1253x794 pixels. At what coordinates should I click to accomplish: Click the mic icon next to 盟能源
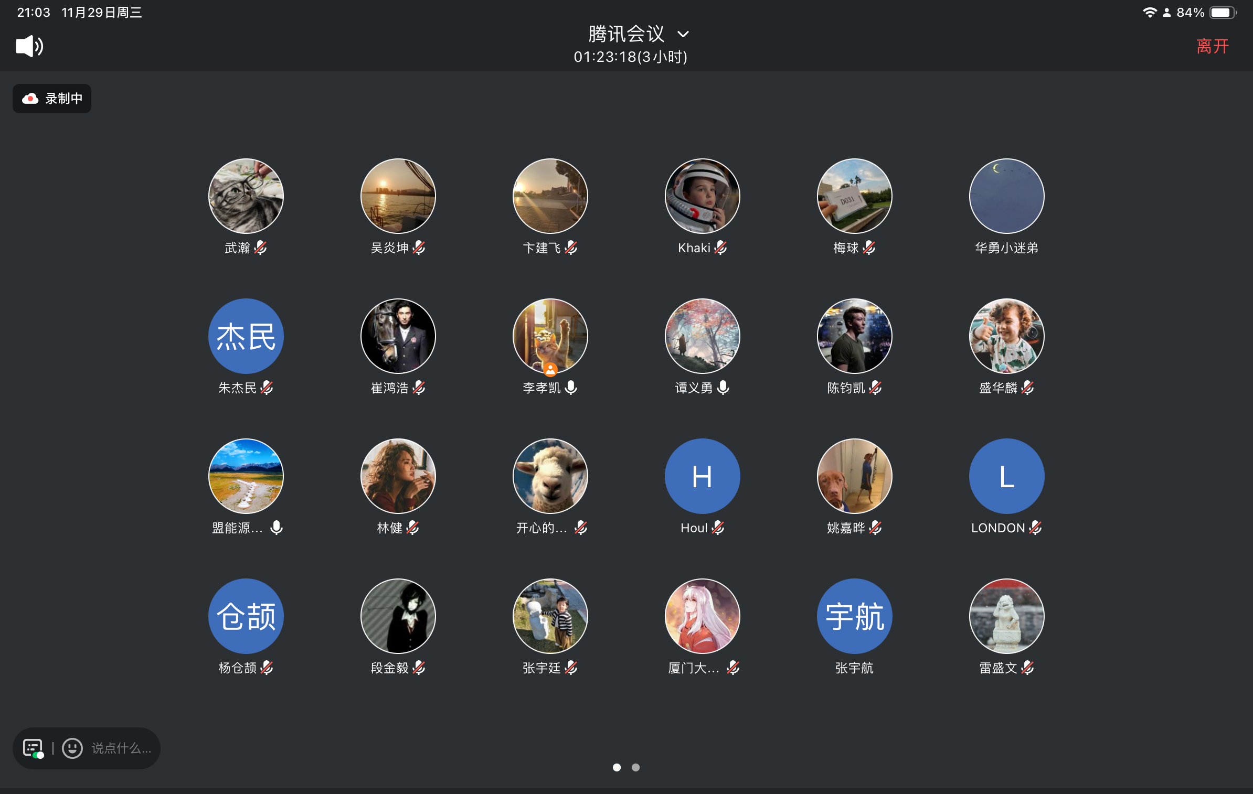point(277,528)
